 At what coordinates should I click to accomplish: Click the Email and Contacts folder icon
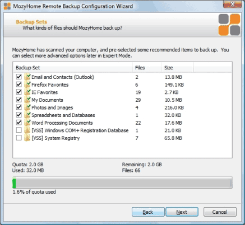click(x=27, y=77)
